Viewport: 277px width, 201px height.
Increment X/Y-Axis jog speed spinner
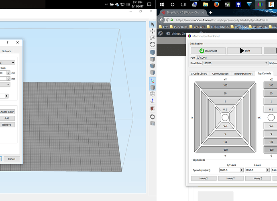242,169
